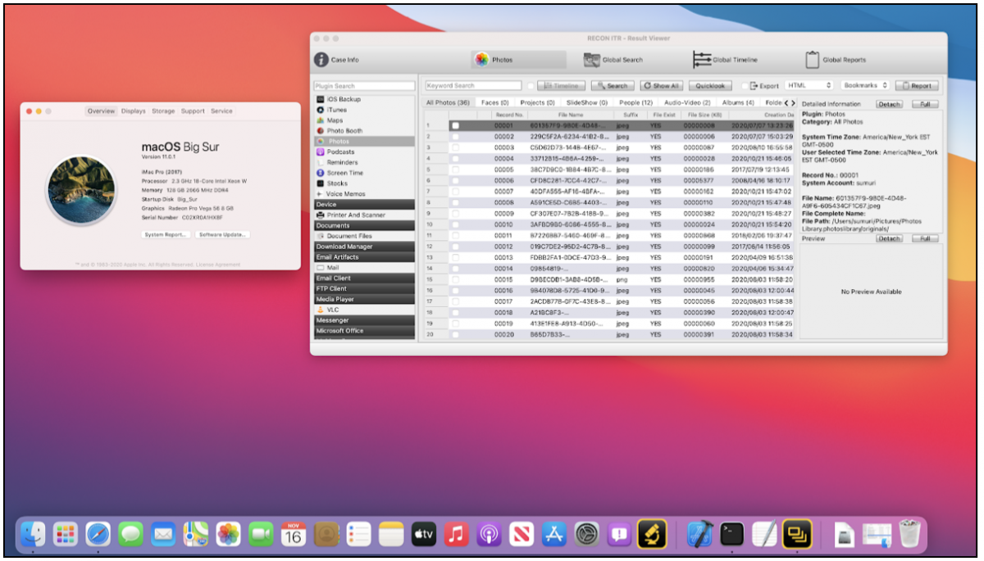
Task: Open the Global Timeline view
Action: [702, 60]
